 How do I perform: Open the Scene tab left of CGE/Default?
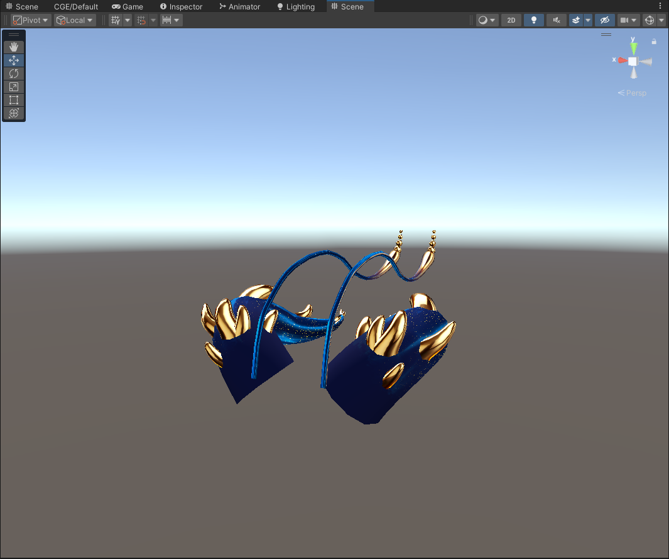[x=22, y=6]
